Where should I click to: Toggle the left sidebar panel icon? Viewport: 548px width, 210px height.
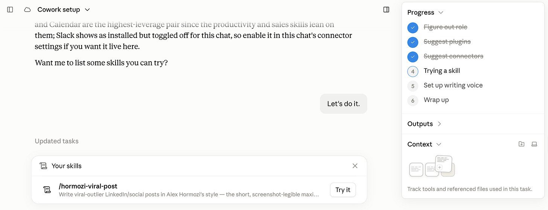tap(10, 10)
